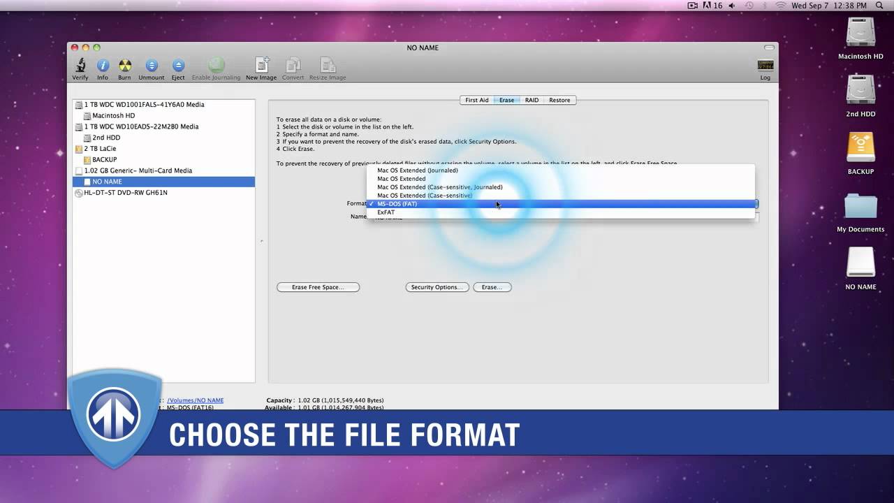Click the Resize Image toolbar icon

pyautogui.click(x=328, y=65)
